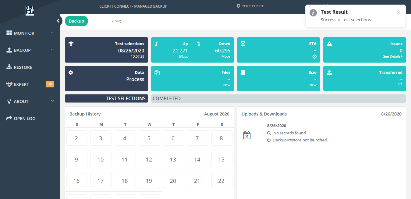Expand the ABOUT chevron
Viewport: 411px width, 199px height.
[x=52, y=101]
